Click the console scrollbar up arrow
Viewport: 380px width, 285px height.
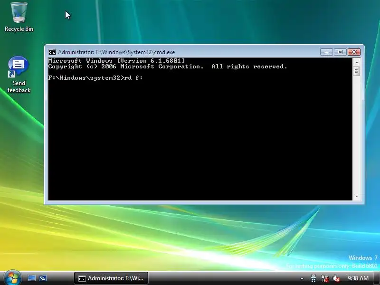click(x=357, y=62)
